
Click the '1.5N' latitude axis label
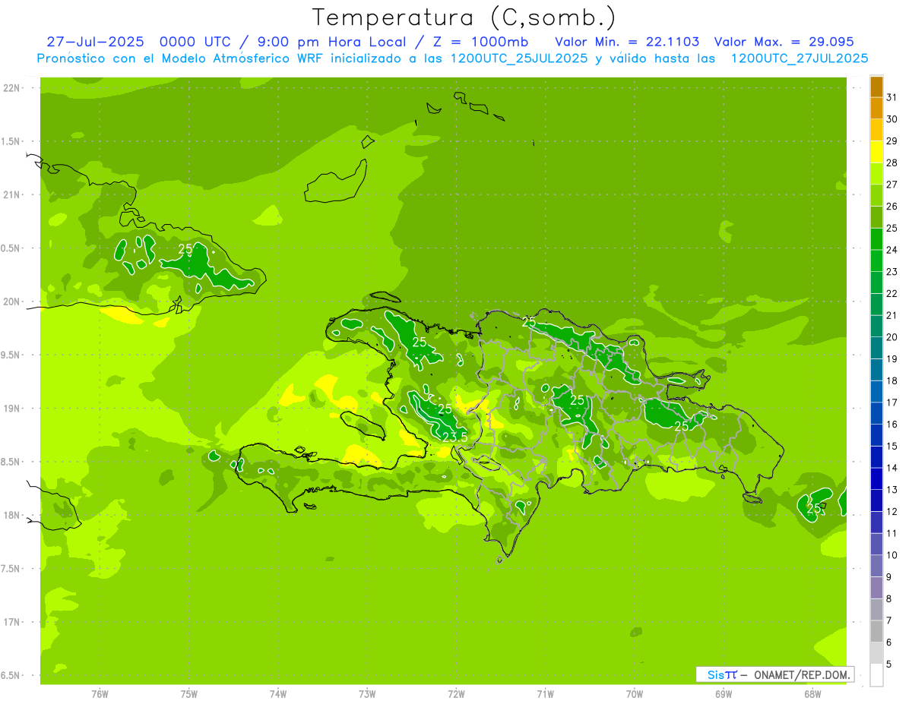click(x=11, y=141)
